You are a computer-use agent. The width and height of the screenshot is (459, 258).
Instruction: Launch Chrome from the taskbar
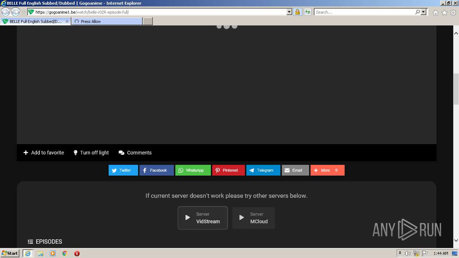click(65, 253)
